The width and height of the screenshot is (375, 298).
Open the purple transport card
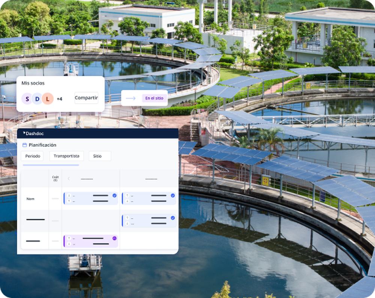tap(91, 241)
